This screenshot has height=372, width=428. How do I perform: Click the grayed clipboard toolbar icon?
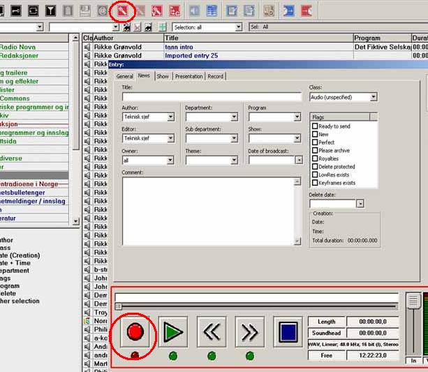coord(68,10)
